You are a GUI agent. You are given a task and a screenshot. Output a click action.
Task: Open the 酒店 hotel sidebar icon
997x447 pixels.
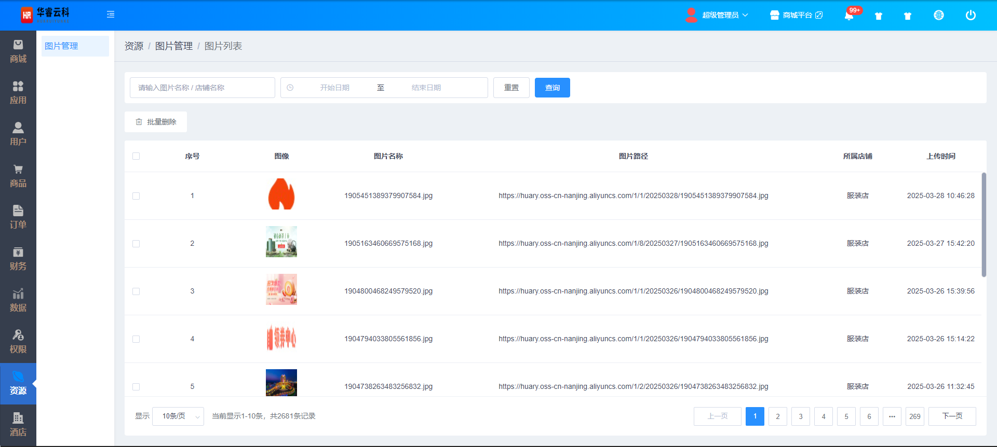point(18,425)
